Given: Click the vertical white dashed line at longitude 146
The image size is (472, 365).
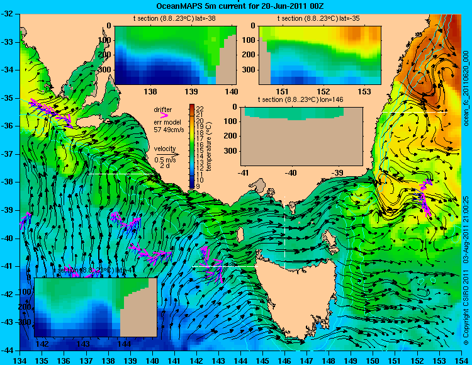Looking at the screenshot, I should coord(284,233).
